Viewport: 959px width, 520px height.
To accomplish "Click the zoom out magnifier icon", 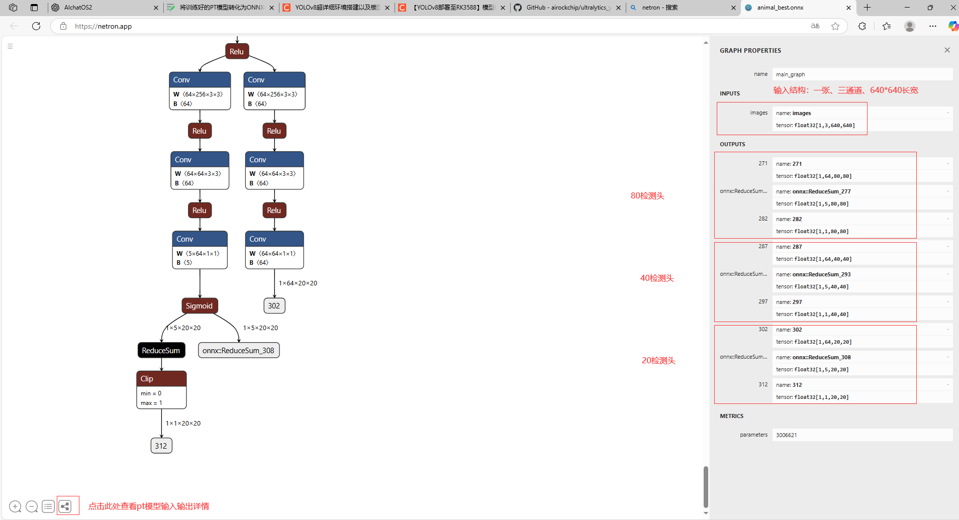I will [x=32, y=506].
